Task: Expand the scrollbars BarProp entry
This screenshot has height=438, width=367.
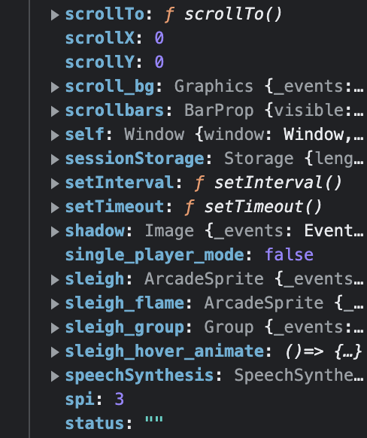Action: pyautogui.click(x=55, y=111)
